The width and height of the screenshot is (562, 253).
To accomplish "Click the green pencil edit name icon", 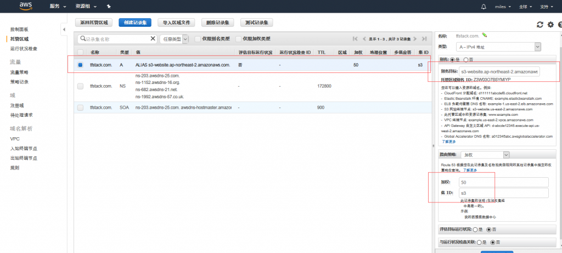I will tap(485, 35).
